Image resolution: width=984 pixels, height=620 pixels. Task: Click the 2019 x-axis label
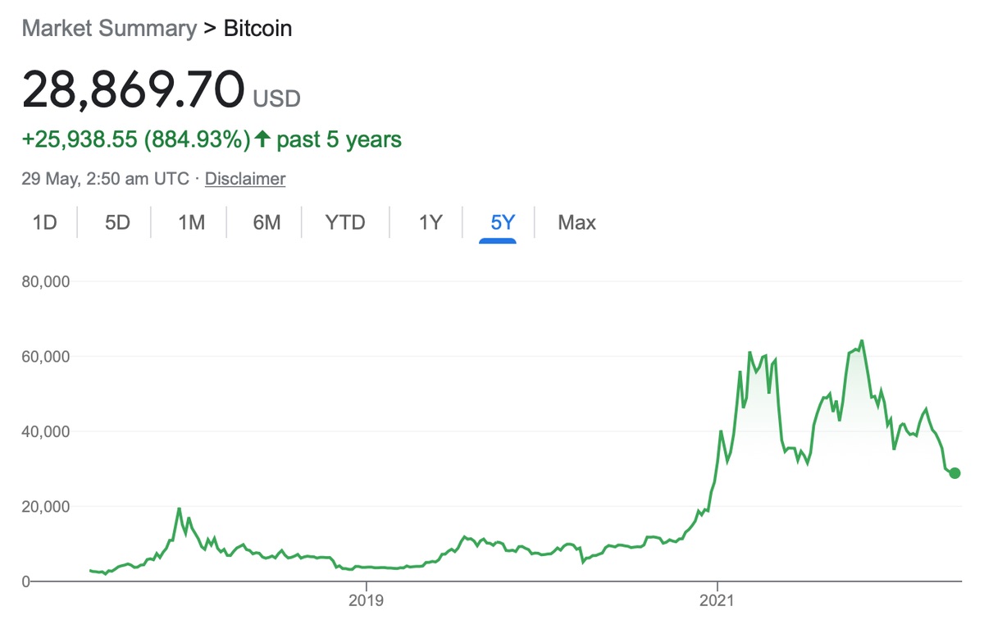click(x=366, y=599)
